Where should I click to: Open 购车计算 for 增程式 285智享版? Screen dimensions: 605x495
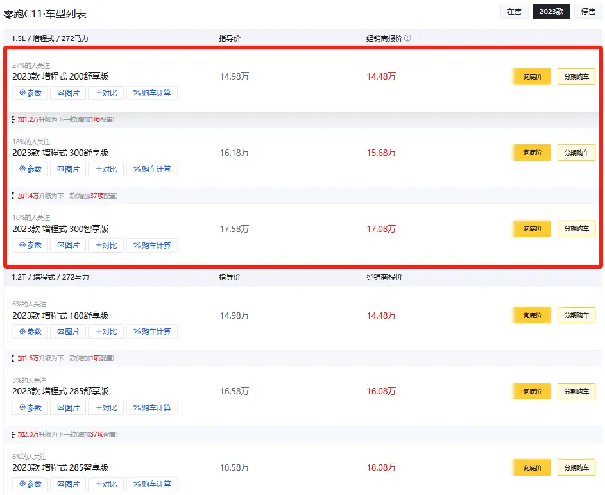(152, 484)
